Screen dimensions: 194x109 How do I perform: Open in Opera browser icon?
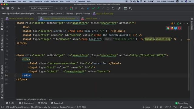(179, 28)
